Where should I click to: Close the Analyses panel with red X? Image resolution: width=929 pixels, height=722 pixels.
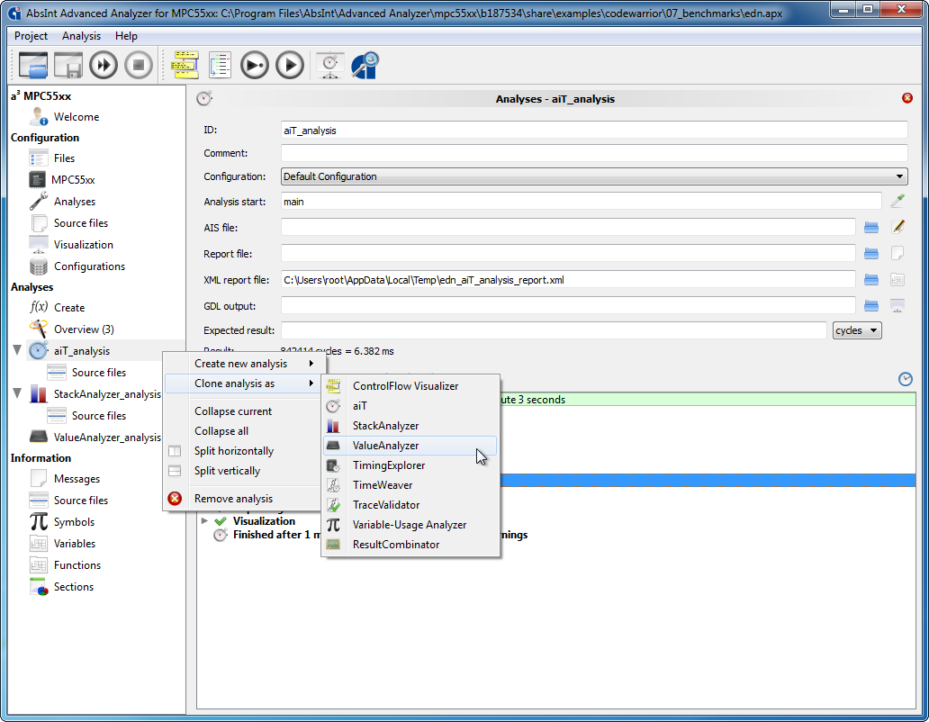tap(907, 98)
